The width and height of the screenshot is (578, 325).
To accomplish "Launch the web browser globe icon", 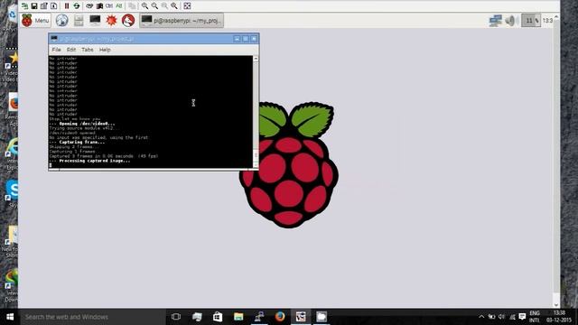I will coord(62,21).
